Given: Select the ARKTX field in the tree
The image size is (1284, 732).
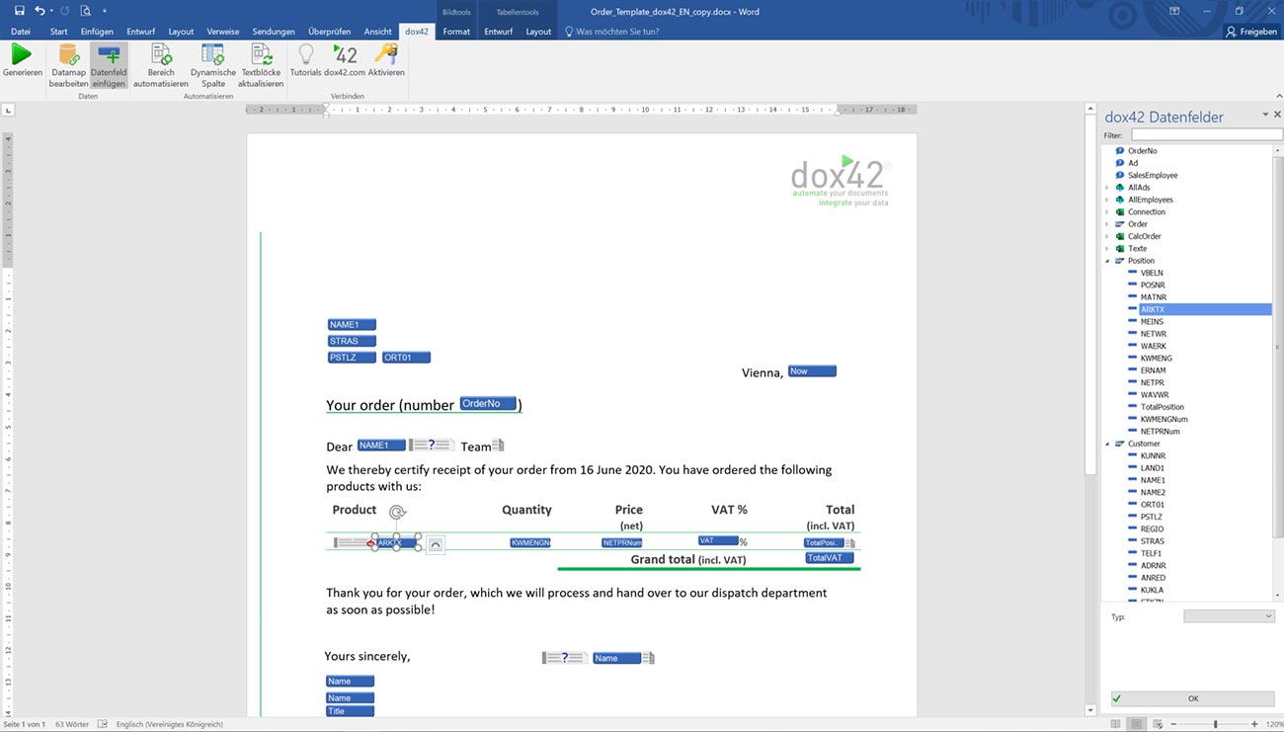Looking at the screenshot, I should [1153, 309].
